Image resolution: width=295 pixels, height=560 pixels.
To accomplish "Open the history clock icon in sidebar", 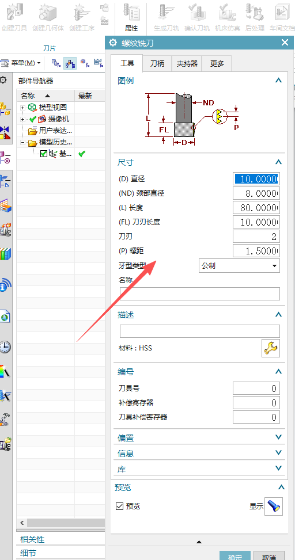I will [x=5, y=347].
